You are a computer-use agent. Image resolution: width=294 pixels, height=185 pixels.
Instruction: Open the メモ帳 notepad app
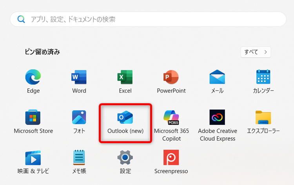(79, 158)
